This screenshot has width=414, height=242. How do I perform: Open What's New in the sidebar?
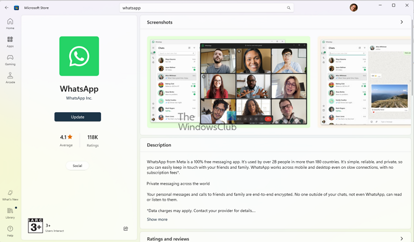[x=10, y=195]
